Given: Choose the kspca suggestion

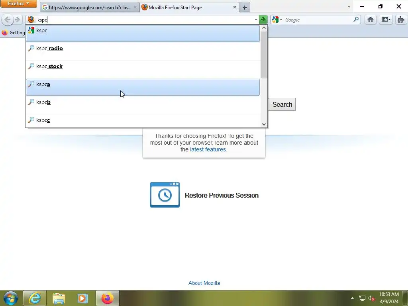Looking at the screenshot, I should pyautogui.click(x=143, y=87).
